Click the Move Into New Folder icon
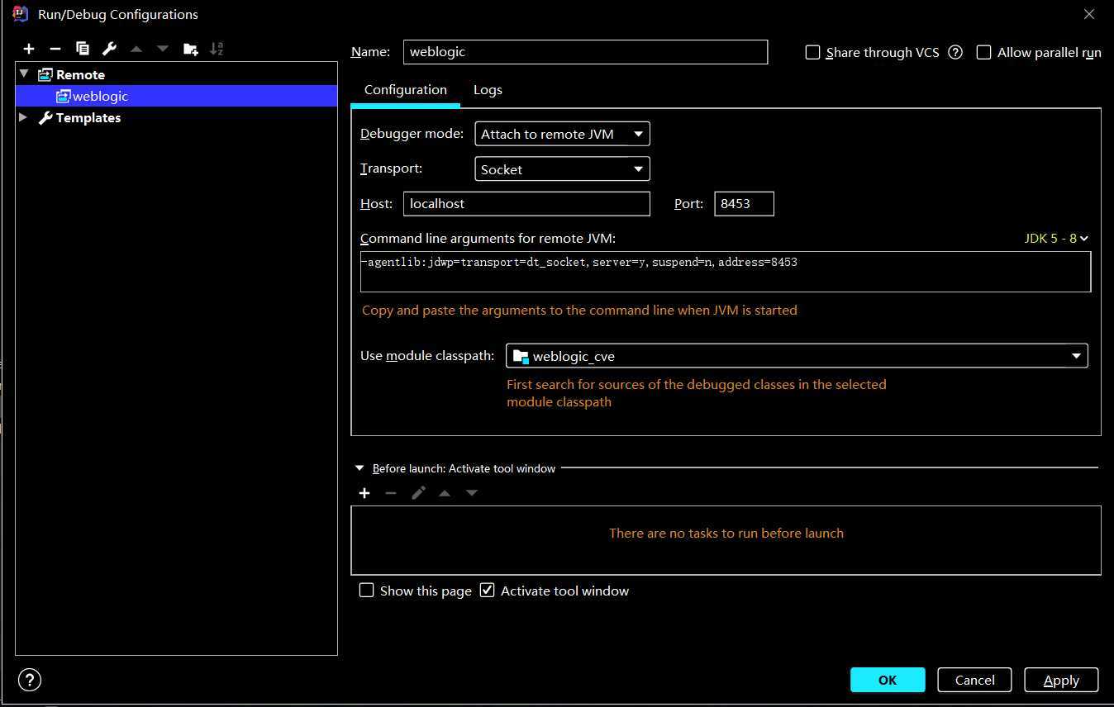1114x707 pixels. [190, 49]
